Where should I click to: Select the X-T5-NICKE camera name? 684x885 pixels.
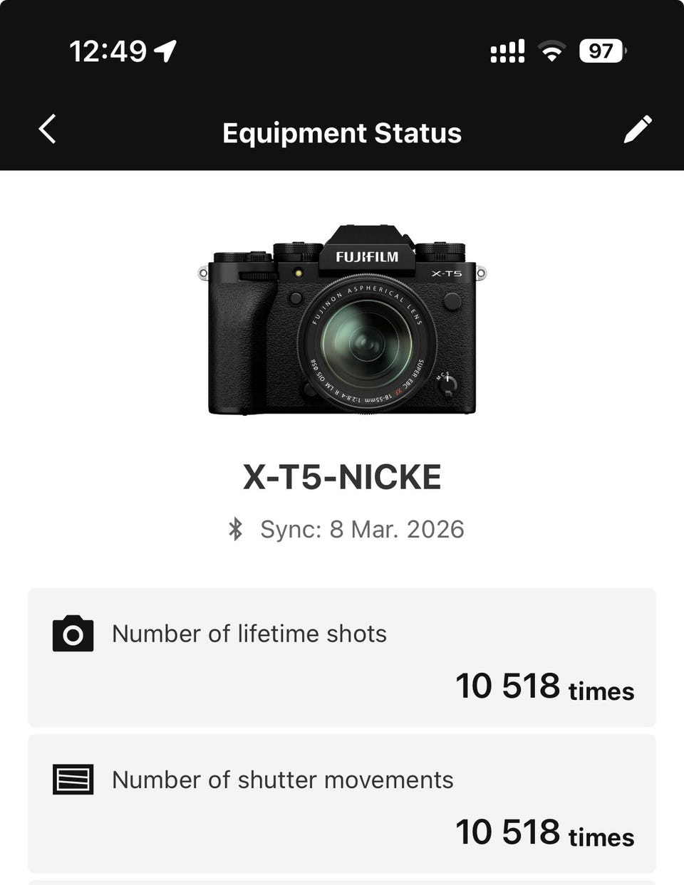[342, 477]
